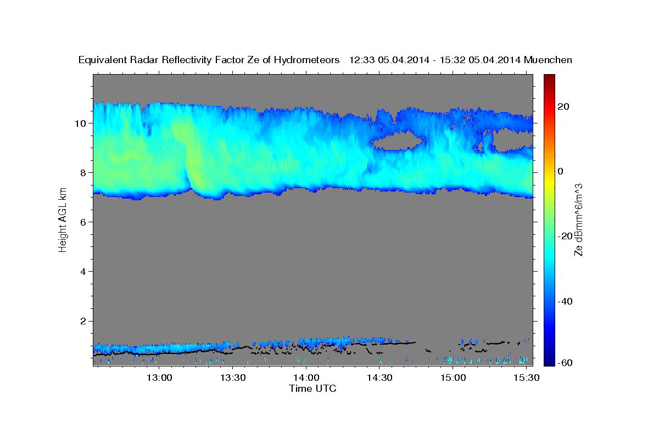Click the 'Muenchen' location label in the title

click(x=548, y=60)
